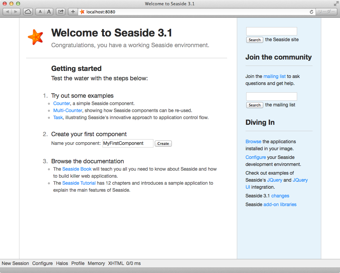
Task: Click the 'Getting started' heading
Action: tap(76, 69)
